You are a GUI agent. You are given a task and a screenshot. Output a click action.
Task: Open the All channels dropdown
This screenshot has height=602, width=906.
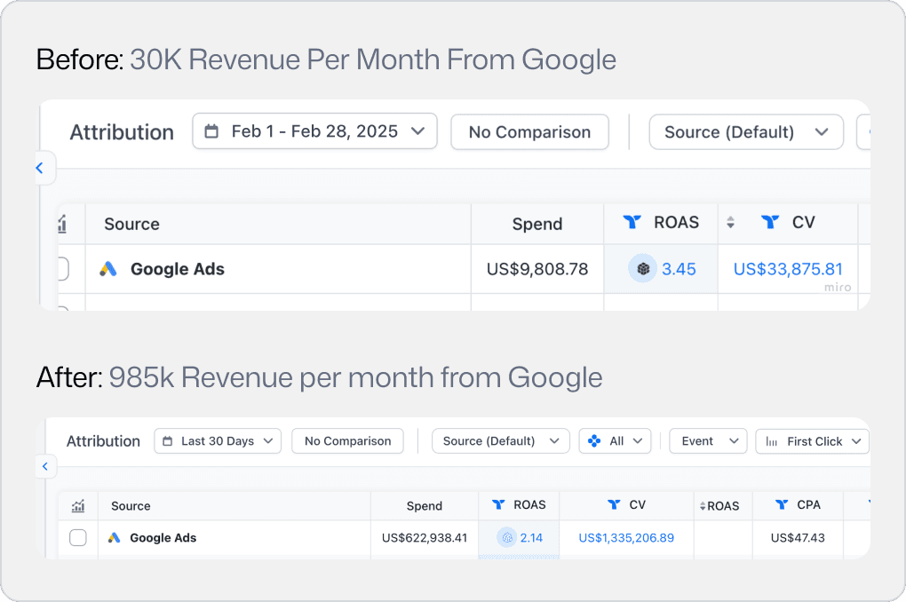(x=615, y=440)
